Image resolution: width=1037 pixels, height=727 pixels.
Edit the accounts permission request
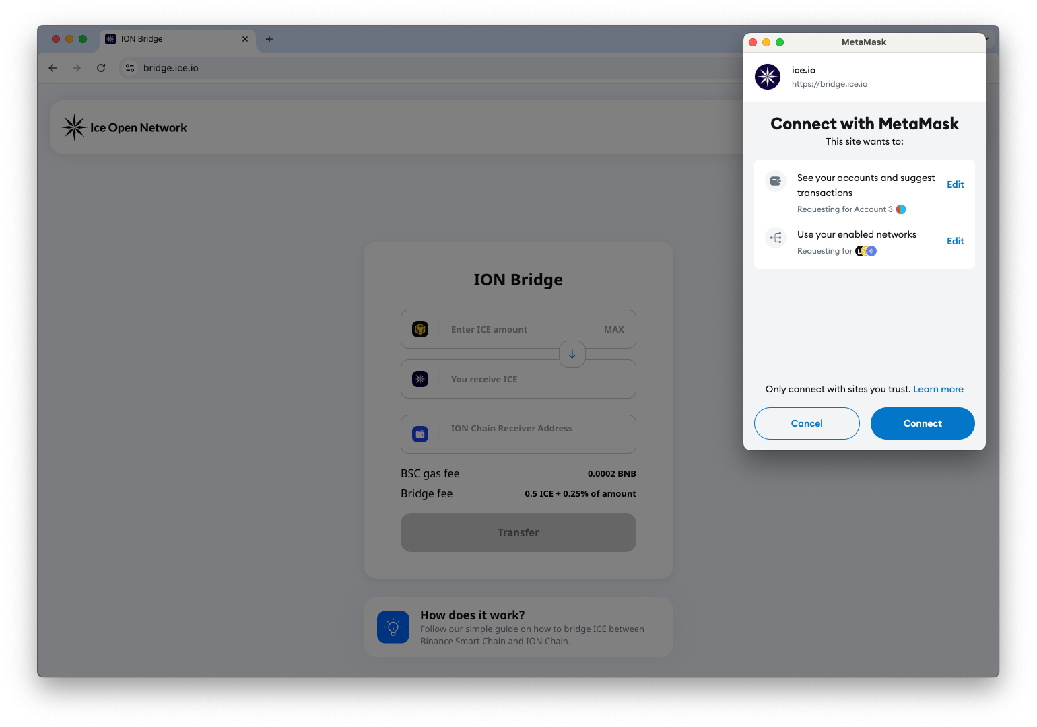pyautogui.click(x=955, y=184)
